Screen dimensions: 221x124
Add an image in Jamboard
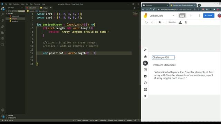[x=145, y=76]
